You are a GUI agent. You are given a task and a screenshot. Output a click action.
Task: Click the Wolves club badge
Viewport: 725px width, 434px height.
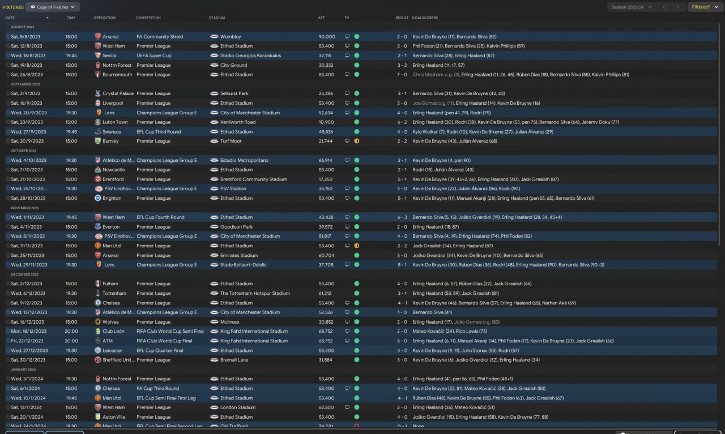click(x=98, y=322)
